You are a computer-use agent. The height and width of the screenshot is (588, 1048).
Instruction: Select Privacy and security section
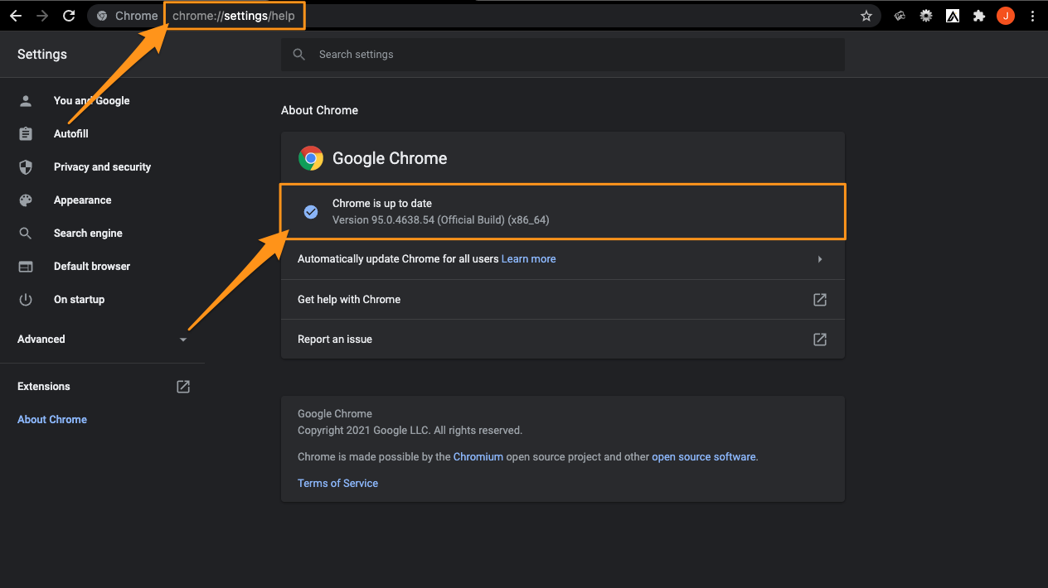click(102, 166)
